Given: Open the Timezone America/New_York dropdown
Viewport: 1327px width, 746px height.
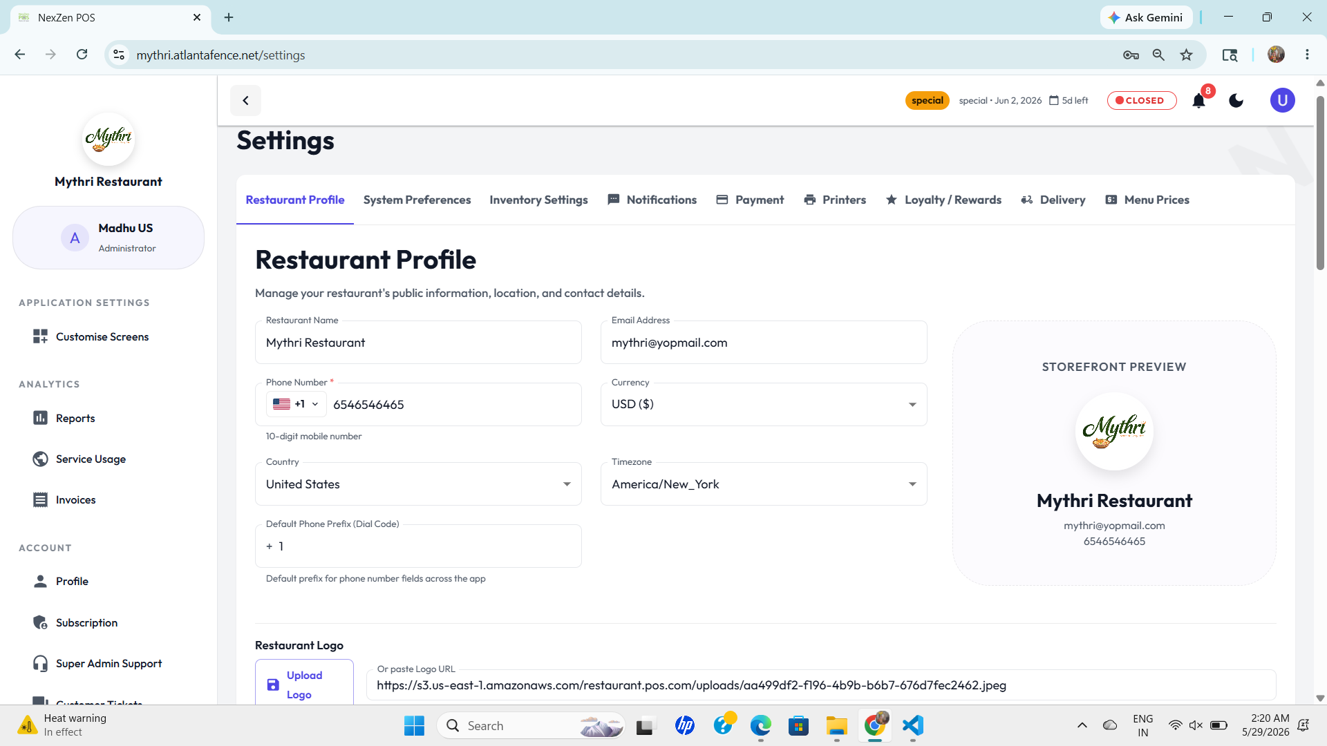Looking at the screenshot, I should [x=764, y=485].
